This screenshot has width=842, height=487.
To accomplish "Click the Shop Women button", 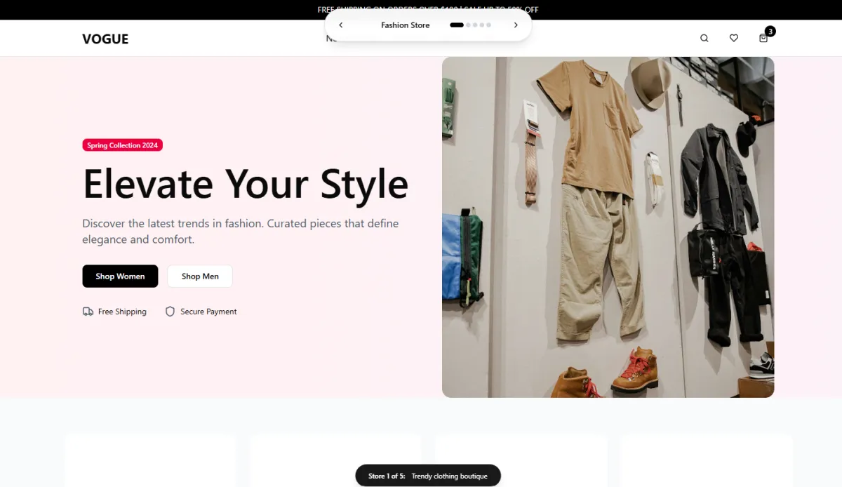I will 120,276.
